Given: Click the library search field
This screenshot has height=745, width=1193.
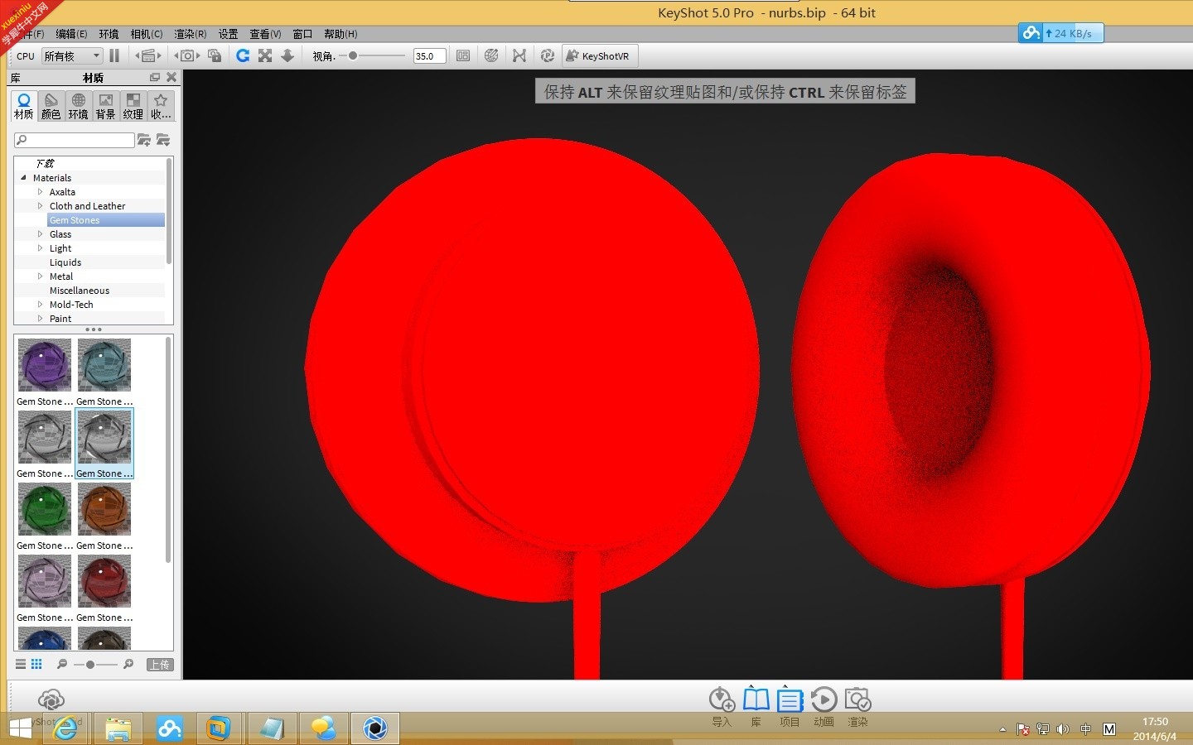Looking at the screenshot, I should pyautogui.click(x=75, y=140).
